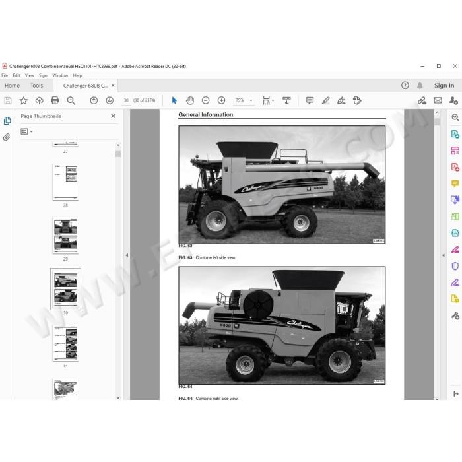Screen dimensions: 462x462
Task: Click the thumbnail panel scroll up arrow
Action: [x=118, y=145]
